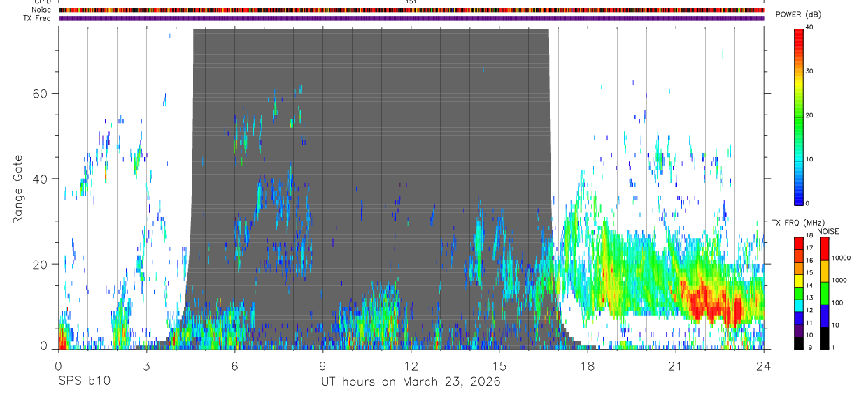859x396 pixels.
Task: Click the red top segment of NOISE scale
Action: 824,248
